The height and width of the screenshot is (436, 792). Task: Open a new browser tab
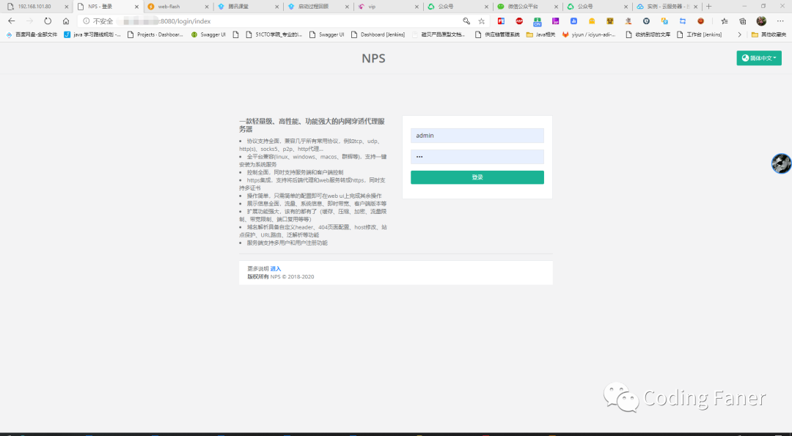(x=708, y=7)
